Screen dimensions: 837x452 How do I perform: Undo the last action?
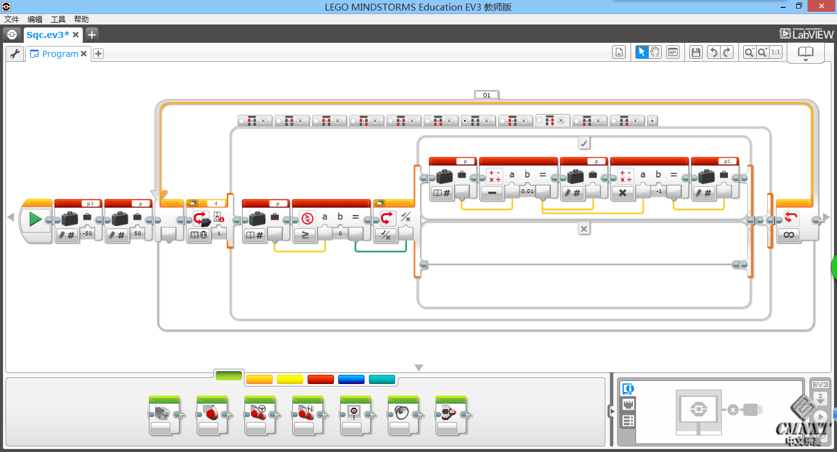pos(713,53)
